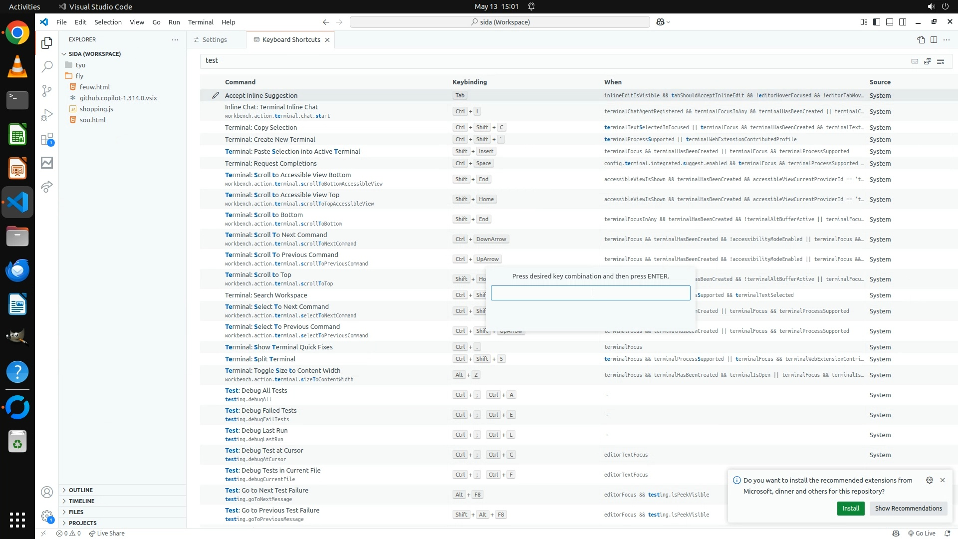Open the Extensions view in activity bar

click(46, 139)
